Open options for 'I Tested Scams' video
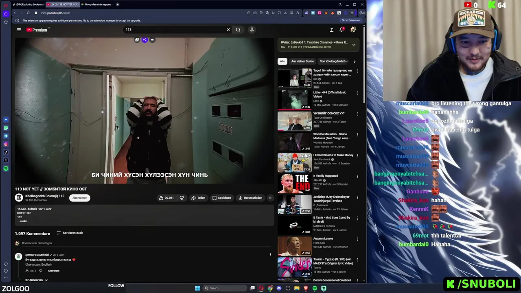The height and width of the screenshot is (293, 521). [358, 156]
